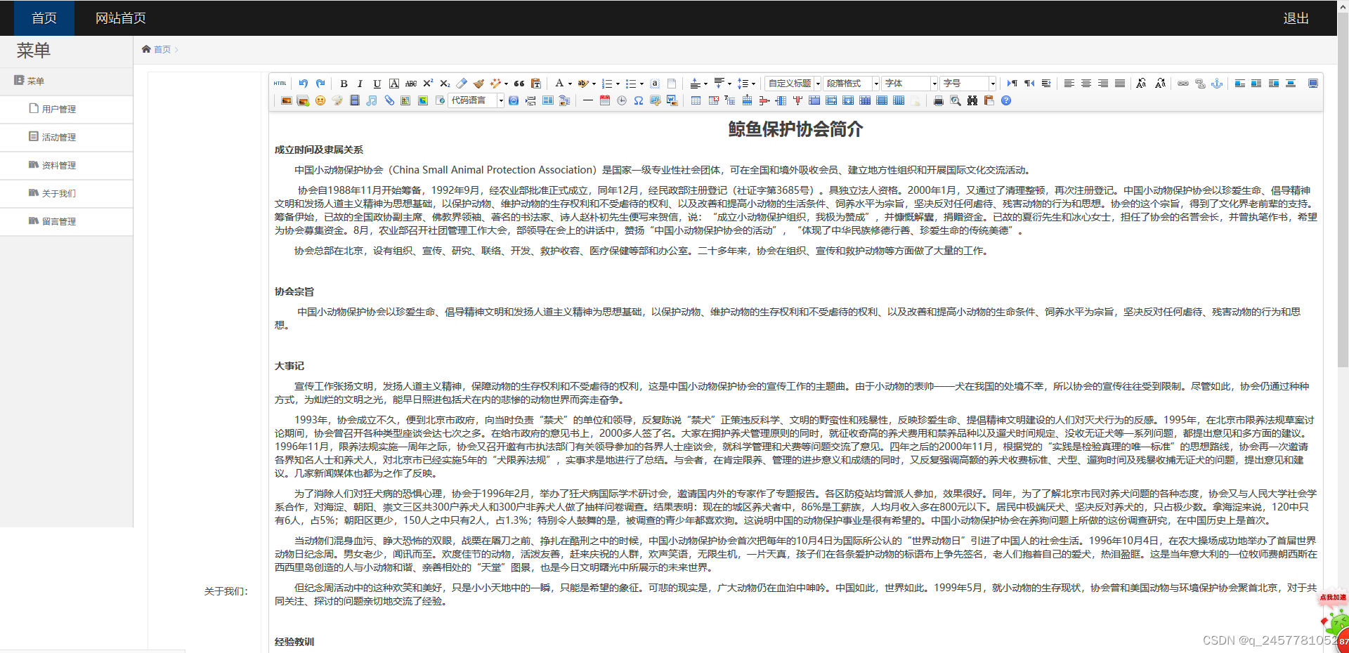Image resolution: width=1349 pixels, height=653 pixels.
Task: Click align right icon
Action: (1103, 84)
